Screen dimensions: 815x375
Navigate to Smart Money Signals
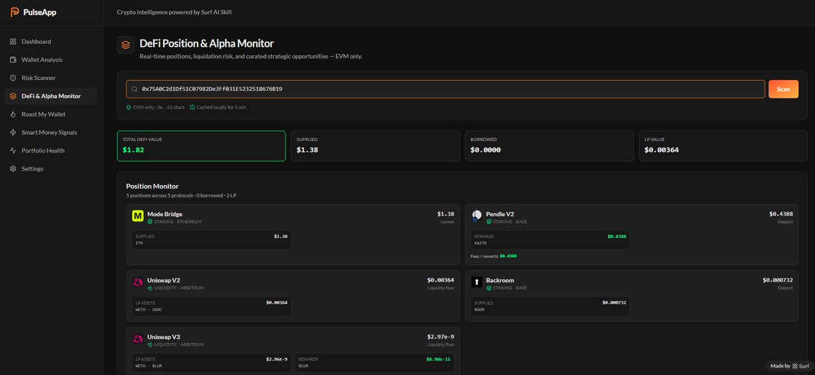[51, 132]
